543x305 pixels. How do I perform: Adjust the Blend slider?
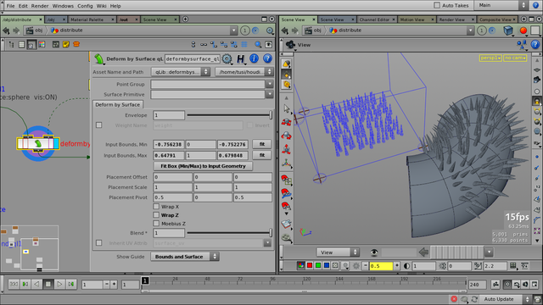coord(229,233)
